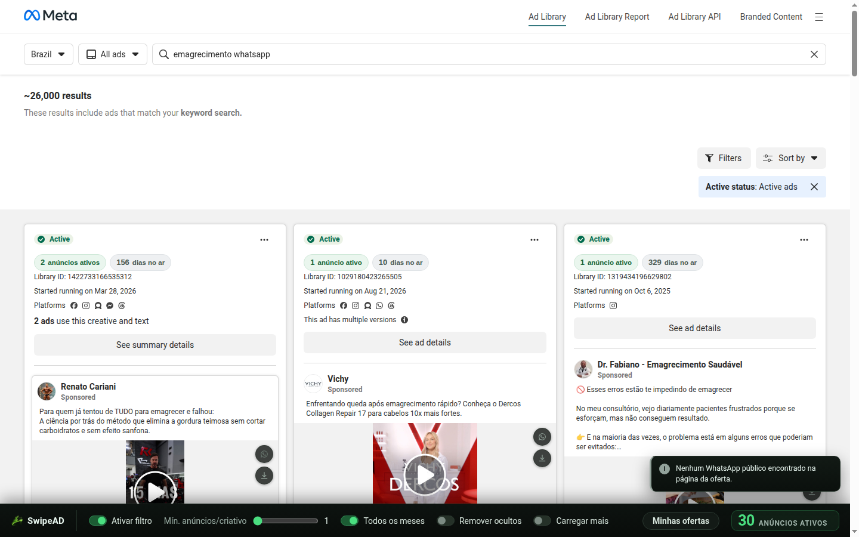The image size is (859, 537).
Task: Click the search input with emagrecimento whatsapp
Action: tap(489, 54)
